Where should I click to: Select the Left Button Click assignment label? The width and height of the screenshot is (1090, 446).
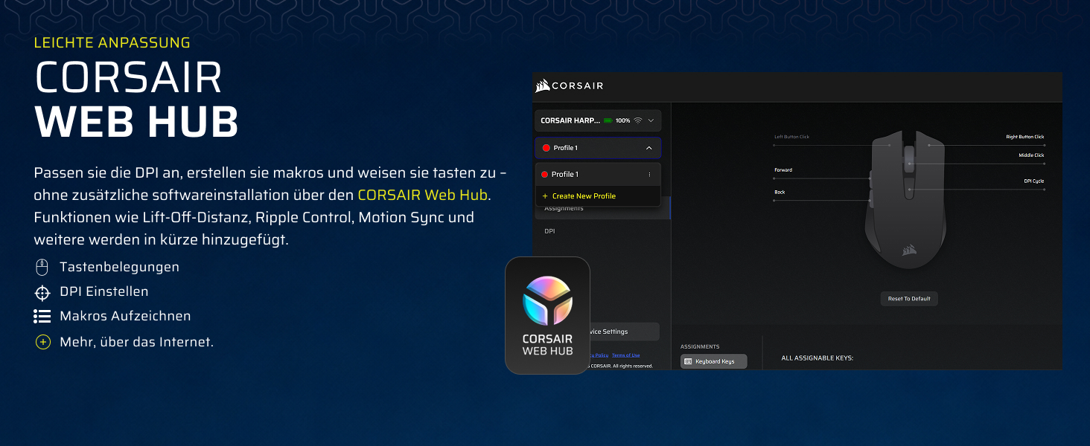tap(791, 137)
